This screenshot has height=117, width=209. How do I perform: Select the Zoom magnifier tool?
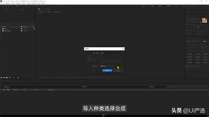(12, 6)
